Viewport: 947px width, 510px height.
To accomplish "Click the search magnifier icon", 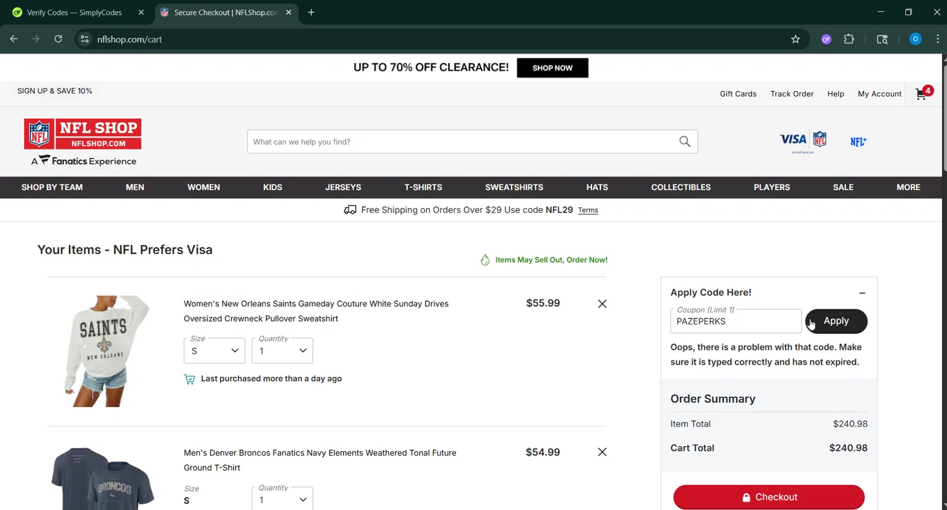I will point(685,141).
